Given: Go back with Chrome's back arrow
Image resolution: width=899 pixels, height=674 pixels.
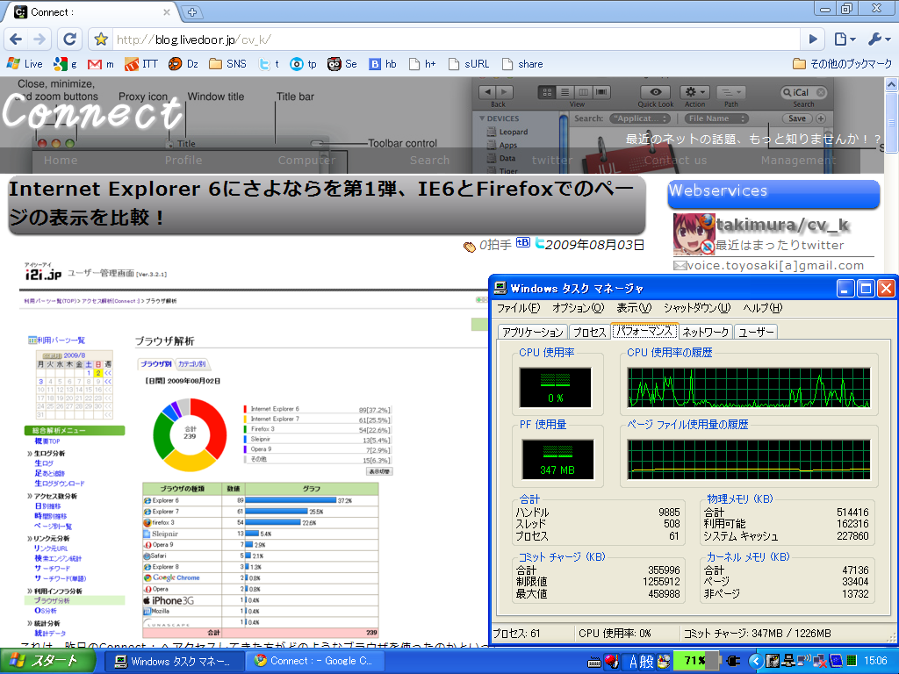Looking at the screenshot, I should (16, 39).
